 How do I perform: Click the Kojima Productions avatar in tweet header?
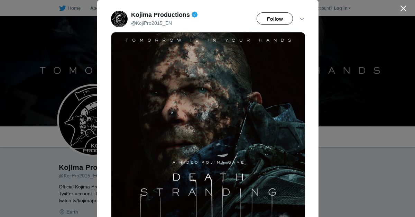119,19
